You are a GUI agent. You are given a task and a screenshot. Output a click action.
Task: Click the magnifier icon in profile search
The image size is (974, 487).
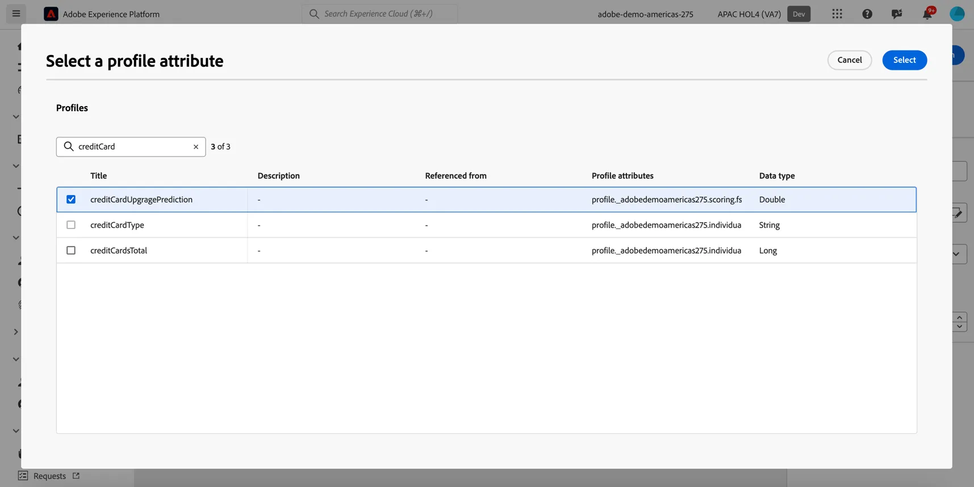pyautogui.click(x=69, y=146)
